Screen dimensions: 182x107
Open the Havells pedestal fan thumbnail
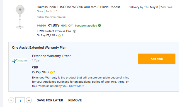coord(20,17)
